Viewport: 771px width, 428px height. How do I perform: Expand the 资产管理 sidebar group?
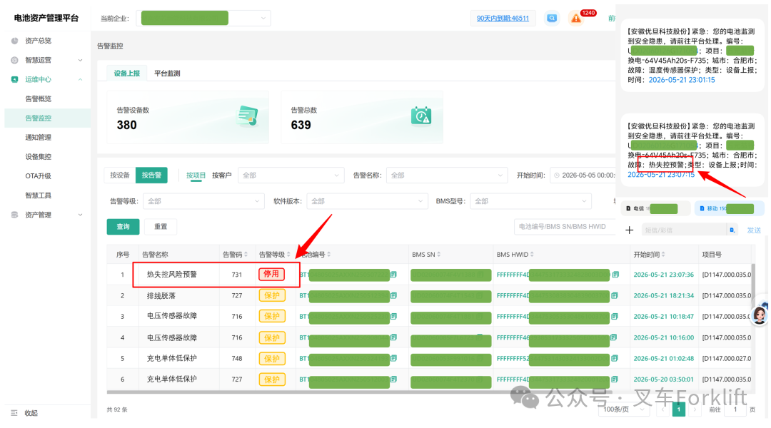[80, 215]
